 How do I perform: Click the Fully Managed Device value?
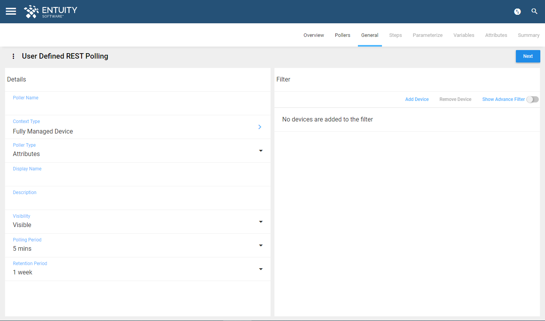(x=43, y=132)
